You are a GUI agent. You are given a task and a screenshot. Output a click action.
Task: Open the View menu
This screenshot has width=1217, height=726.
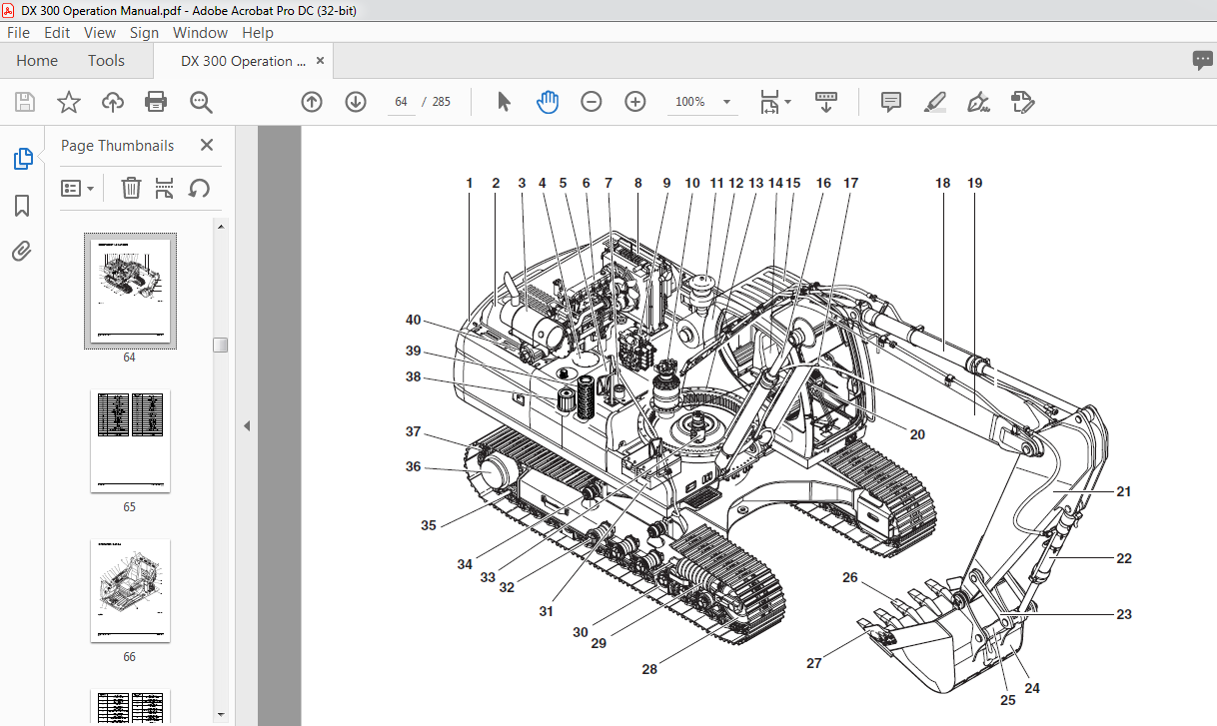pos(100,33)
